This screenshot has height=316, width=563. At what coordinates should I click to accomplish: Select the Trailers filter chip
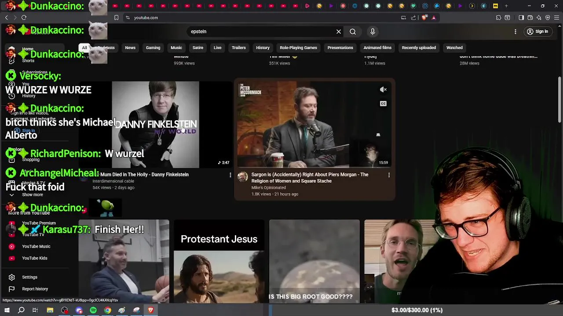tap(239, 48)
